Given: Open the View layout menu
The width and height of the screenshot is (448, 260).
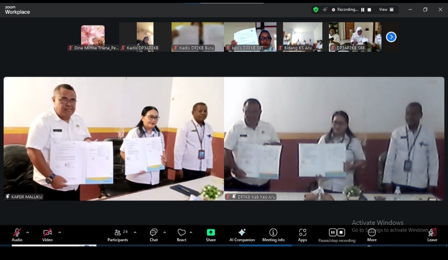Looking at the screenshot, I should (x=386, y=10).
